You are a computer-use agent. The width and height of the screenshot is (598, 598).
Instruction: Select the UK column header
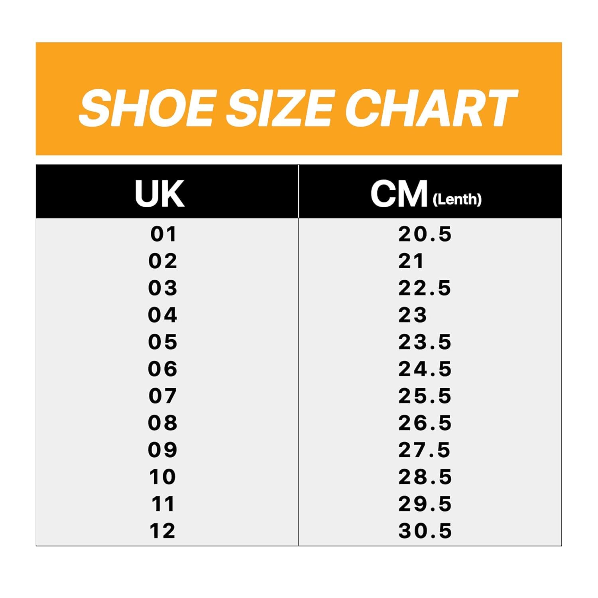[x=160, y=194]
